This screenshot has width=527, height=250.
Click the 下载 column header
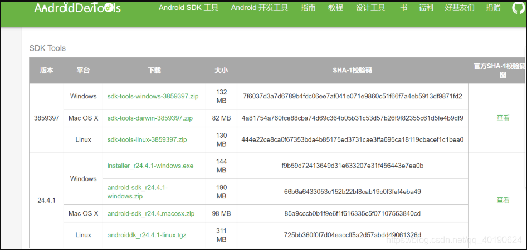(154, 71)
